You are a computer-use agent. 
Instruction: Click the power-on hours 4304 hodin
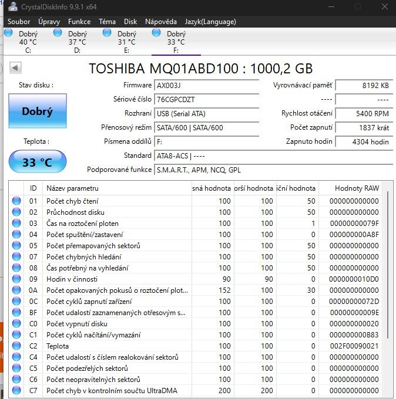pyautogui.click(x=364, y=141)
